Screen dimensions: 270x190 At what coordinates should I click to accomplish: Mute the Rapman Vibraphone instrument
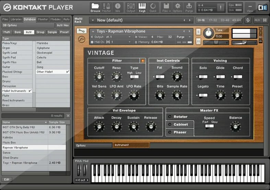click(198, 41)
